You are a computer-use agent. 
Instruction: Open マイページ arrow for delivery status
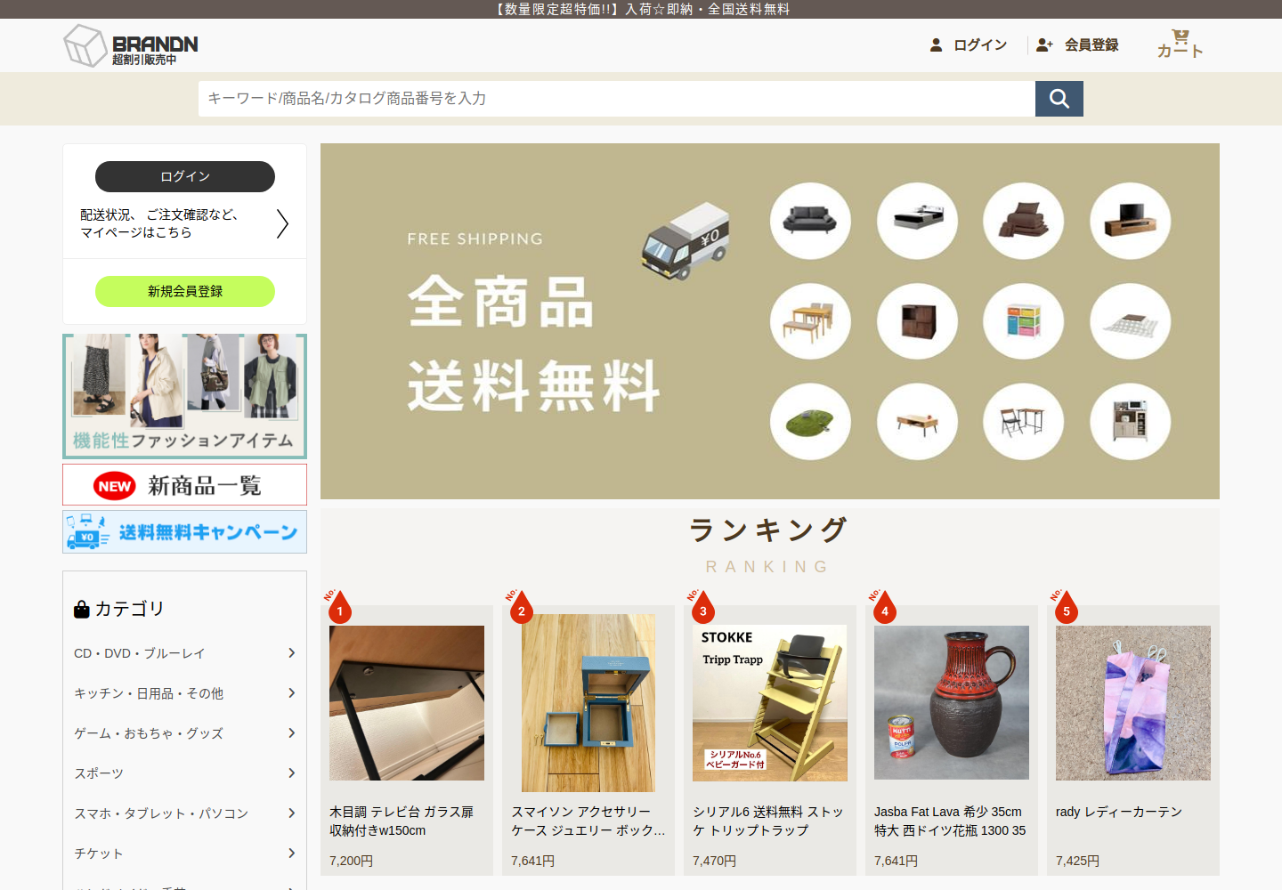[x=282, y=223]
